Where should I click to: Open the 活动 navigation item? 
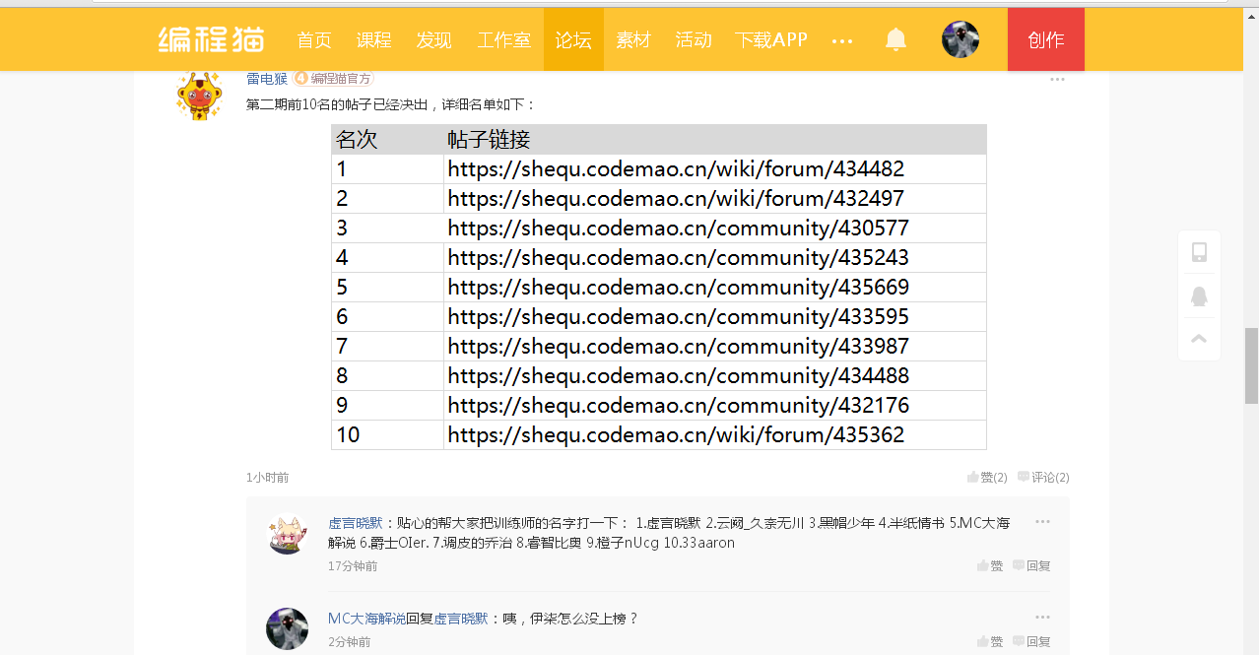(x=694, y=39)
